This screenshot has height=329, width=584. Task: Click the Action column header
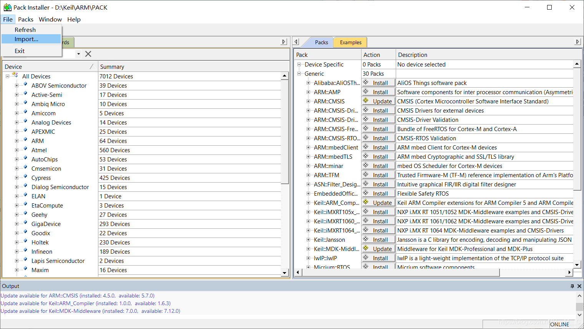[x=378, y=55]
